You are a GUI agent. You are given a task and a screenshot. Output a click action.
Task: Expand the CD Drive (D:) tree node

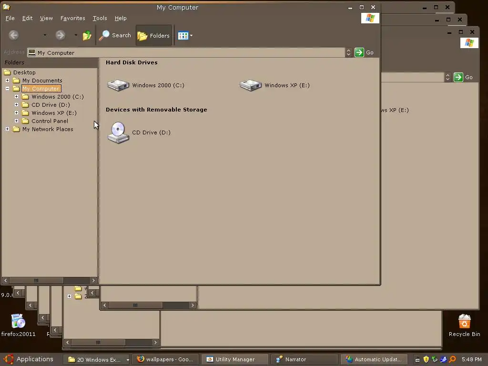click(17, 104)
